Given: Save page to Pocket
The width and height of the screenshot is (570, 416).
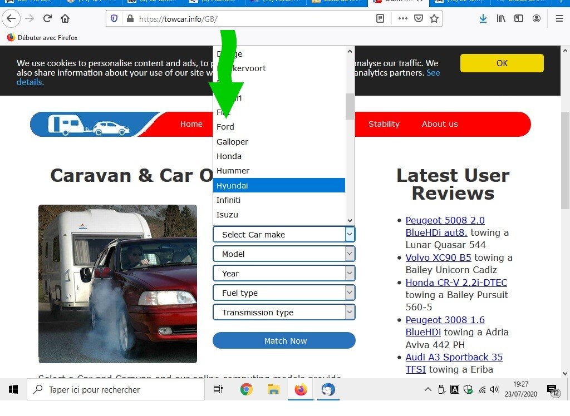Looking at the screenshot, I should [419, 18].
